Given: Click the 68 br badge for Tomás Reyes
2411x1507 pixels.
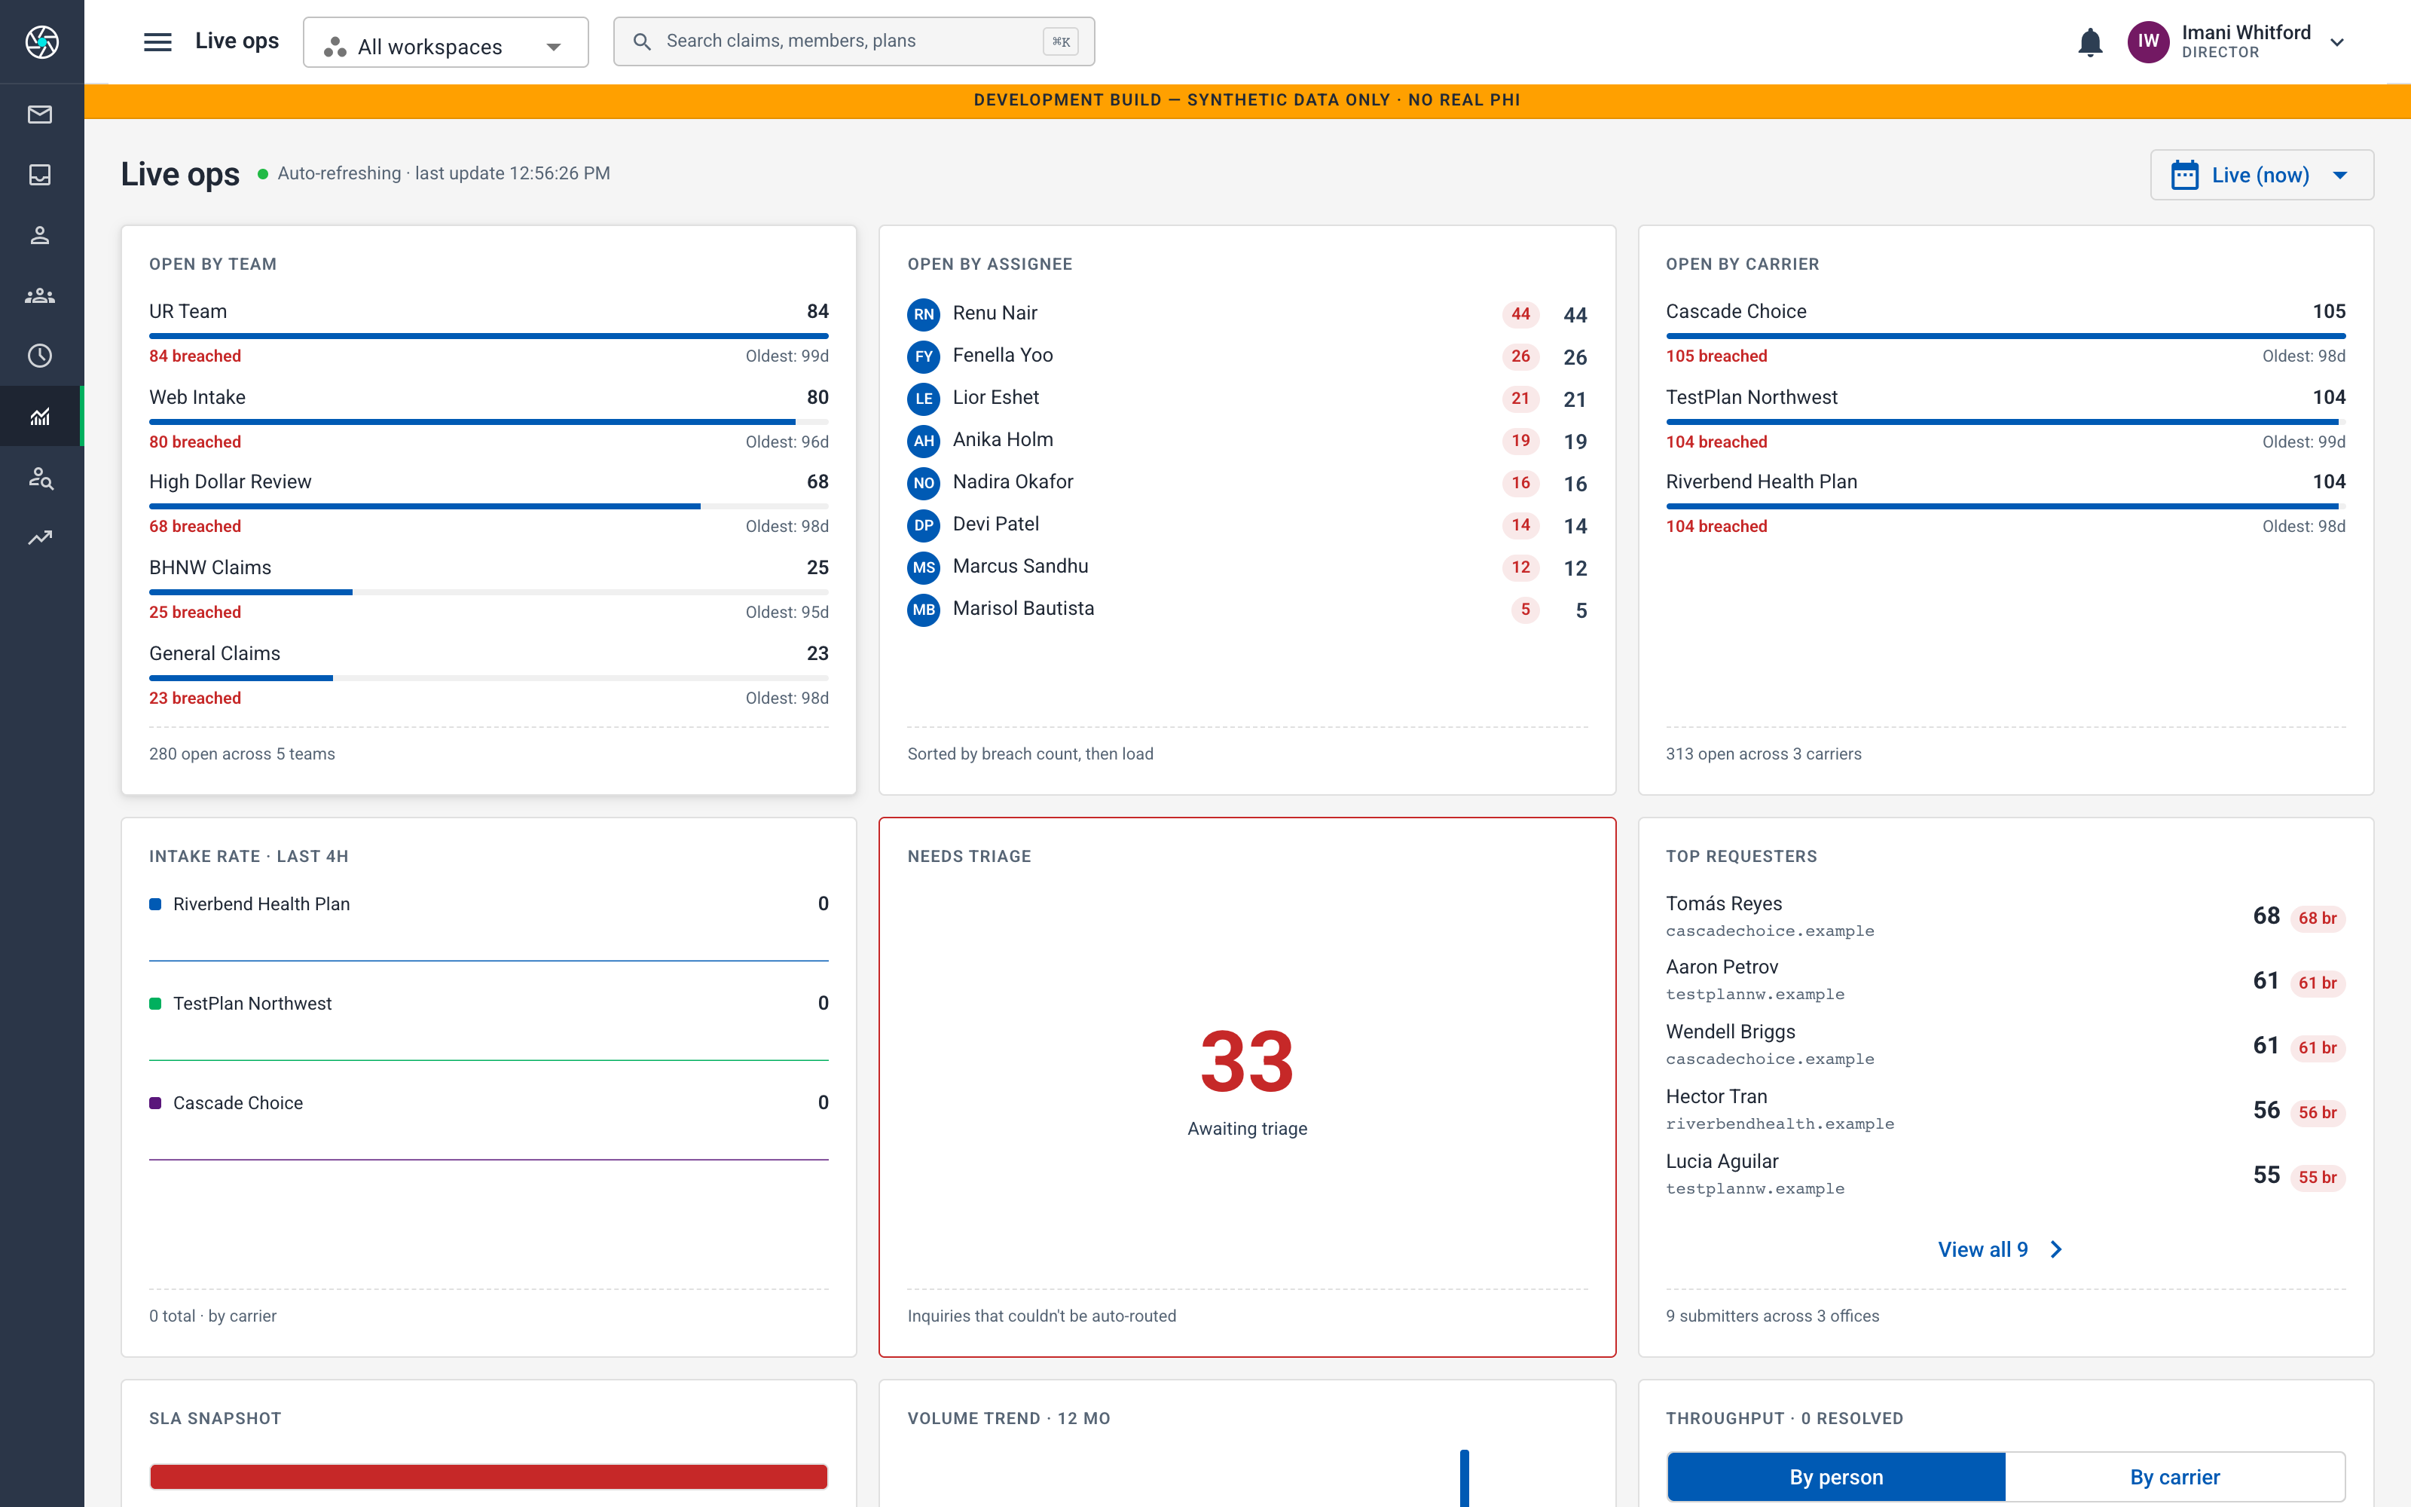Looking at the screenshot, I should tap(2318, 918).
